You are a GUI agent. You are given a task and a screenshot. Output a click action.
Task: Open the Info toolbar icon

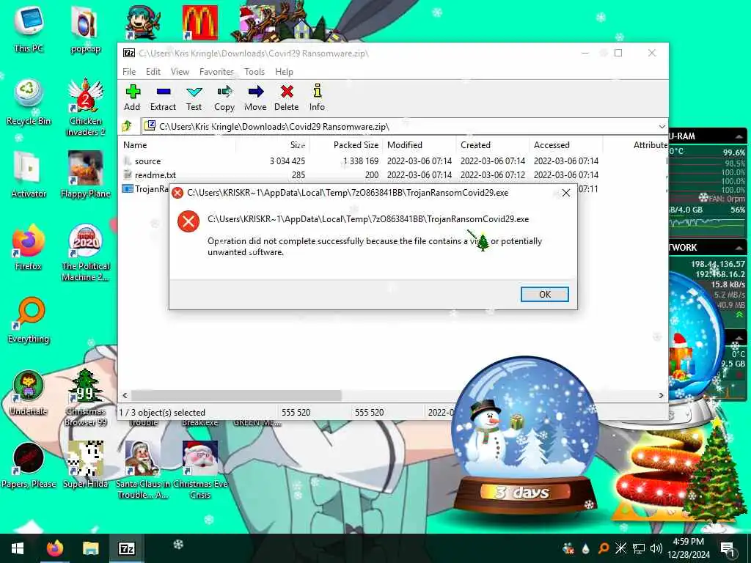[317, 98]
